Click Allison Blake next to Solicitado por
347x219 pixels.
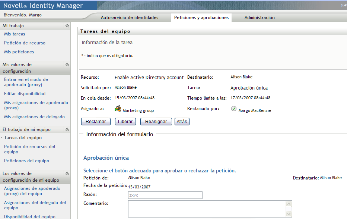(126, 87)
